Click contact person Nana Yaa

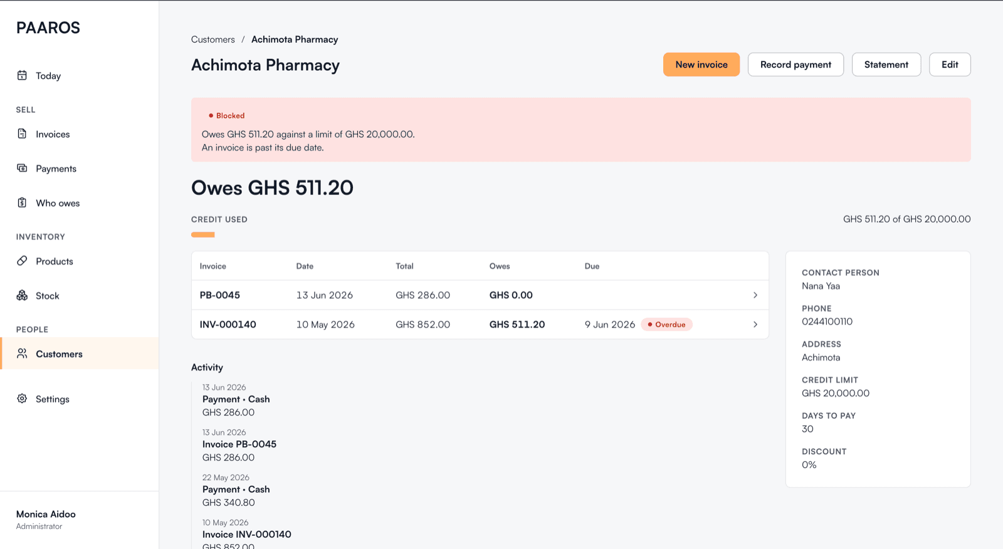pyautogui.click(x=821, y=286)
